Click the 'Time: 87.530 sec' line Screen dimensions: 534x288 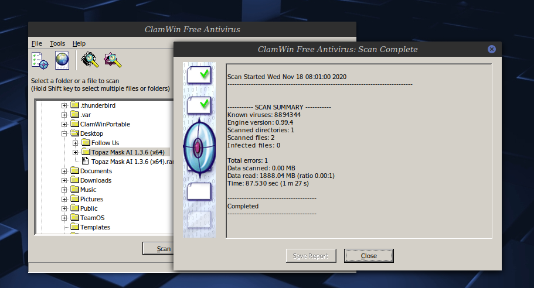pyautogui.click(x=268, y=183)
